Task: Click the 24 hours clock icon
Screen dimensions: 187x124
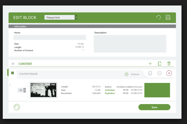Action: click(126, 74)
